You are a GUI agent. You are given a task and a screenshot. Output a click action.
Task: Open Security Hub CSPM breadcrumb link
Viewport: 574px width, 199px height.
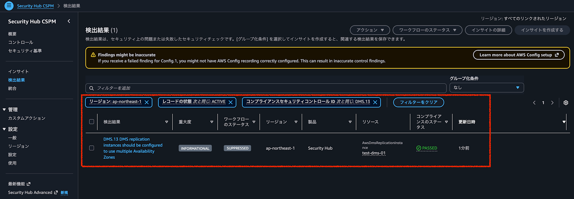[35, 6]
